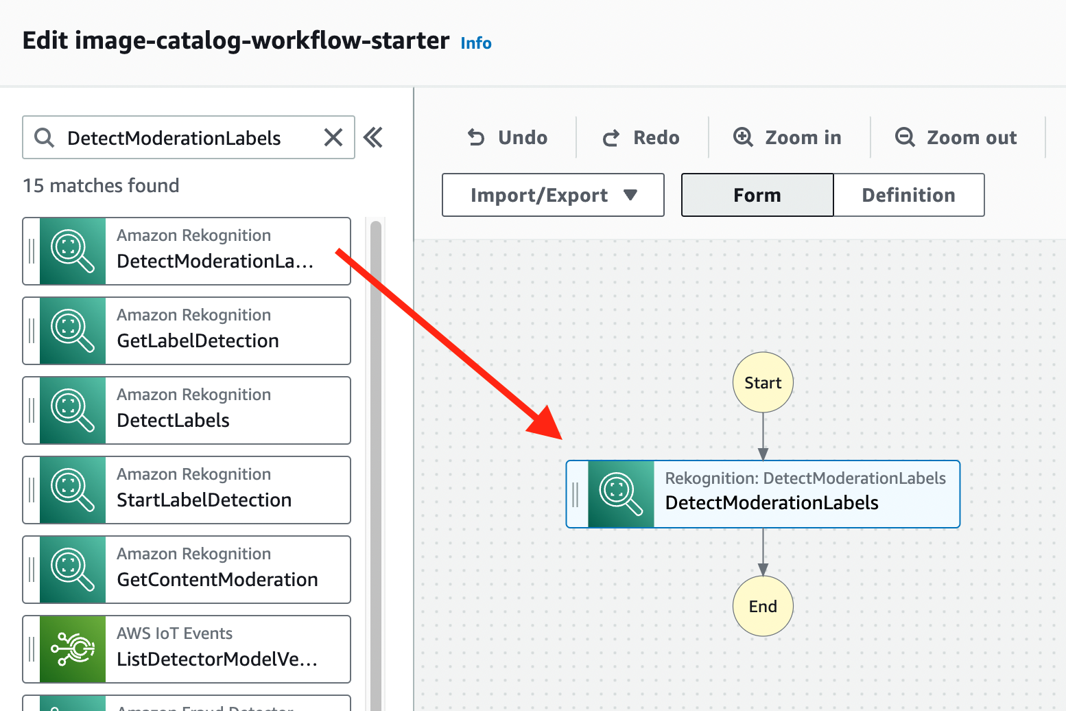Switch to the Form view tab
This screenshot has height=711, width=1066.
[x=757, y=195]
